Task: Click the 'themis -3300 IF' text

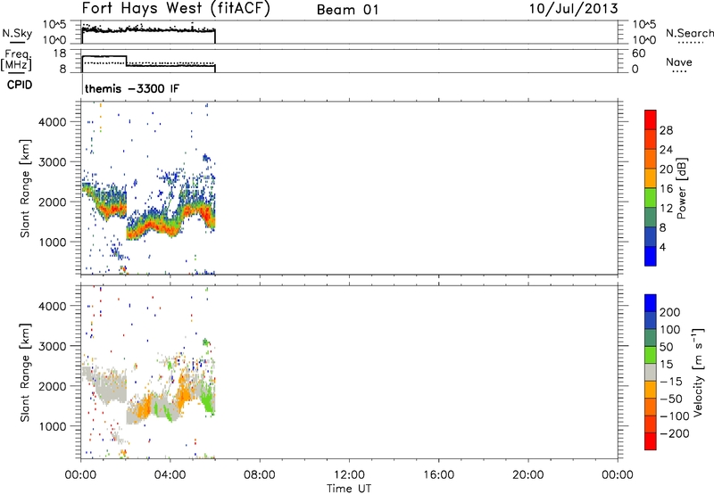Action: coord(132,88)
